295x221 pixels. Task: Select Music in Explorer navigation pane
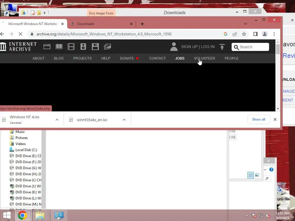pos(20,132)
